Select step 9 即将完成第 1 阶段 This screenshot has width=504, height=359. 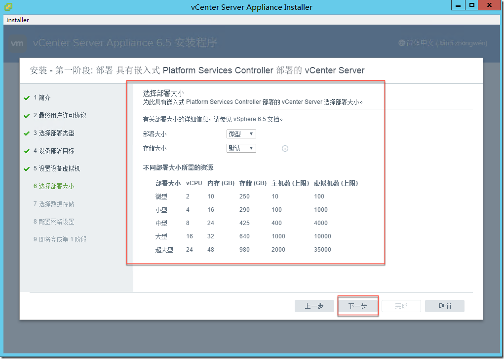click(x=60, y=239)
